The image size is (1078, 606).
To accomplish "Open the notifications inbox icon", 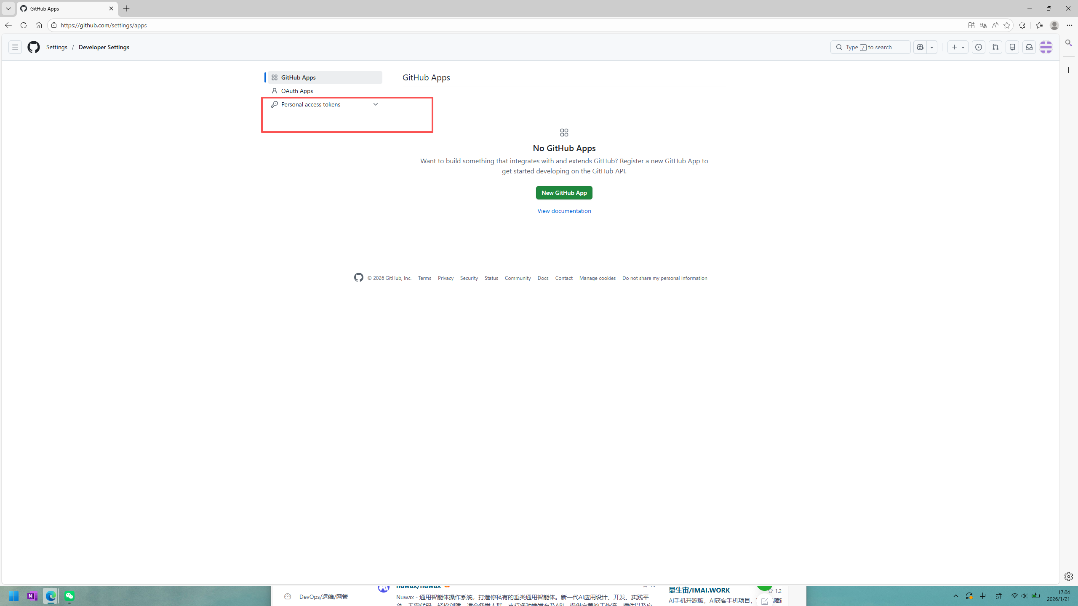I will coord(1029,47).
